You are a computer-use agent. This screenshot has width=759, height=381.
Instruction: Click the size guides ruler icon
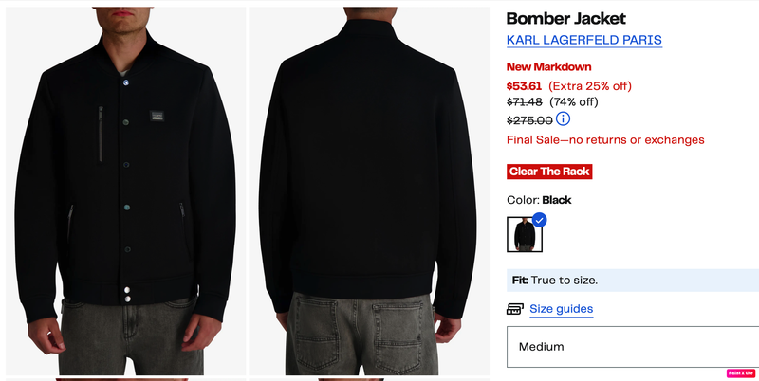515,309
